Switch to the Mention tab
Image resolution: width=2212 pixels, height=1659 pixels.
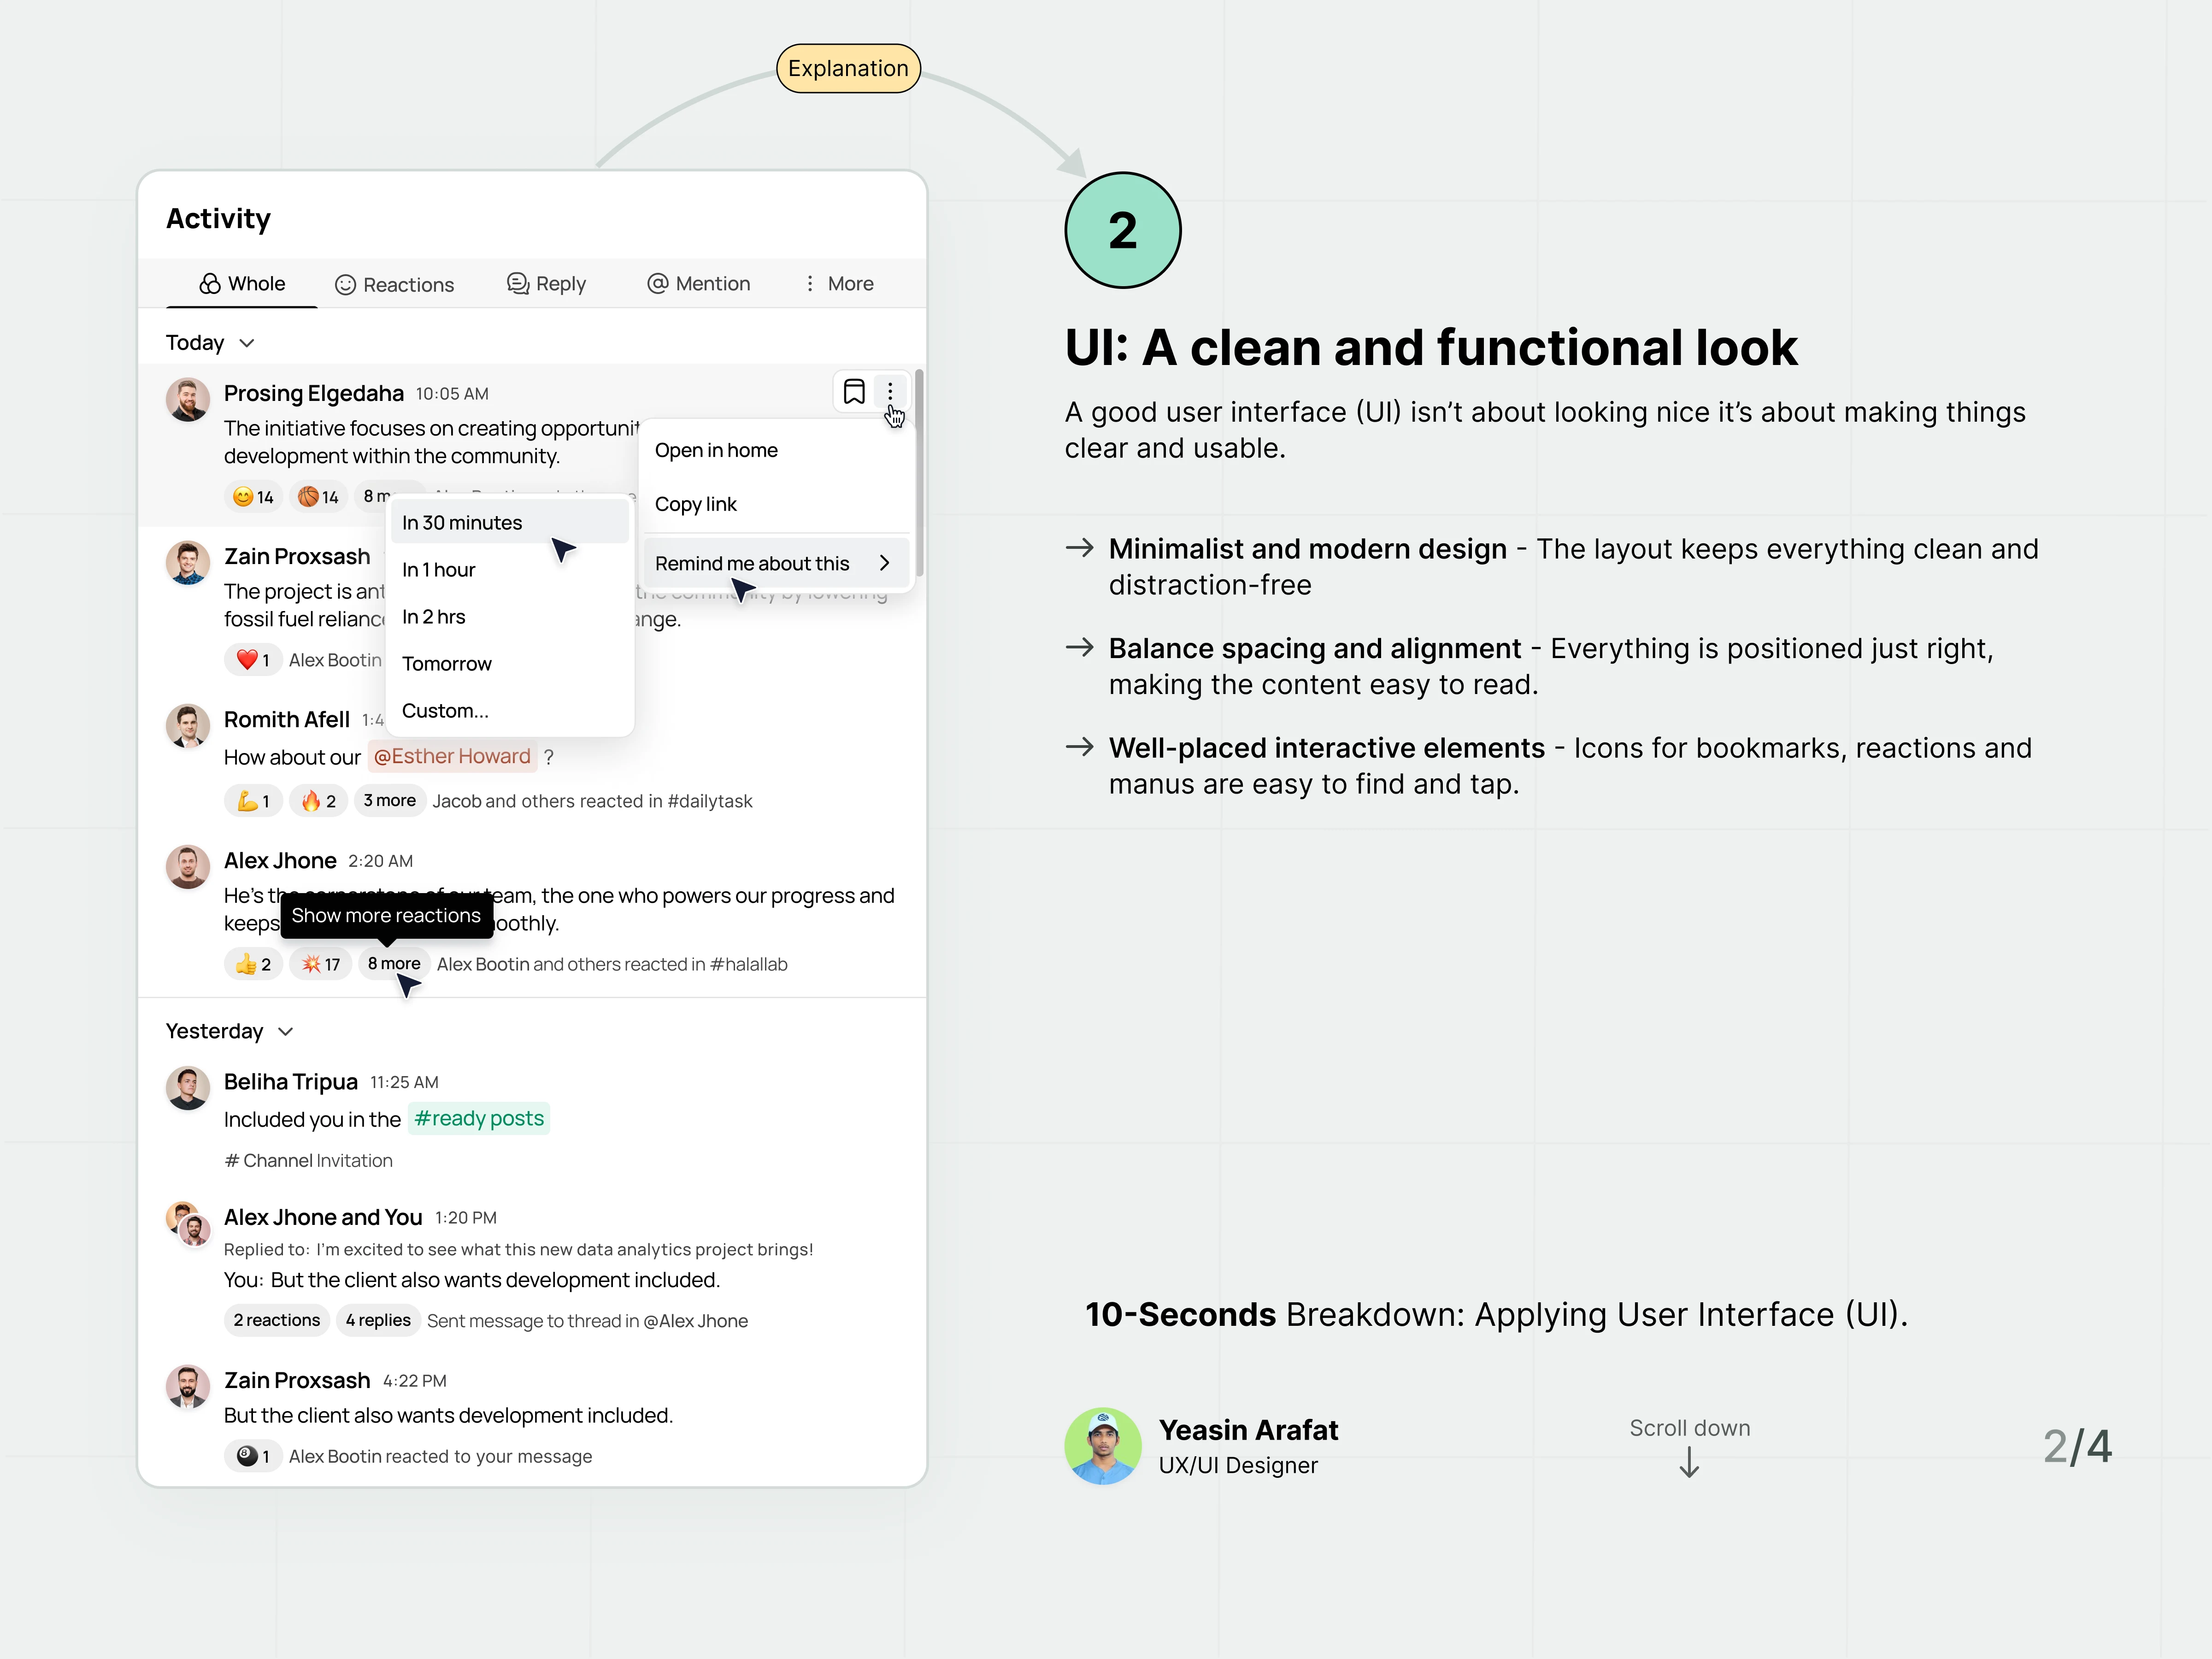[698, 284]
